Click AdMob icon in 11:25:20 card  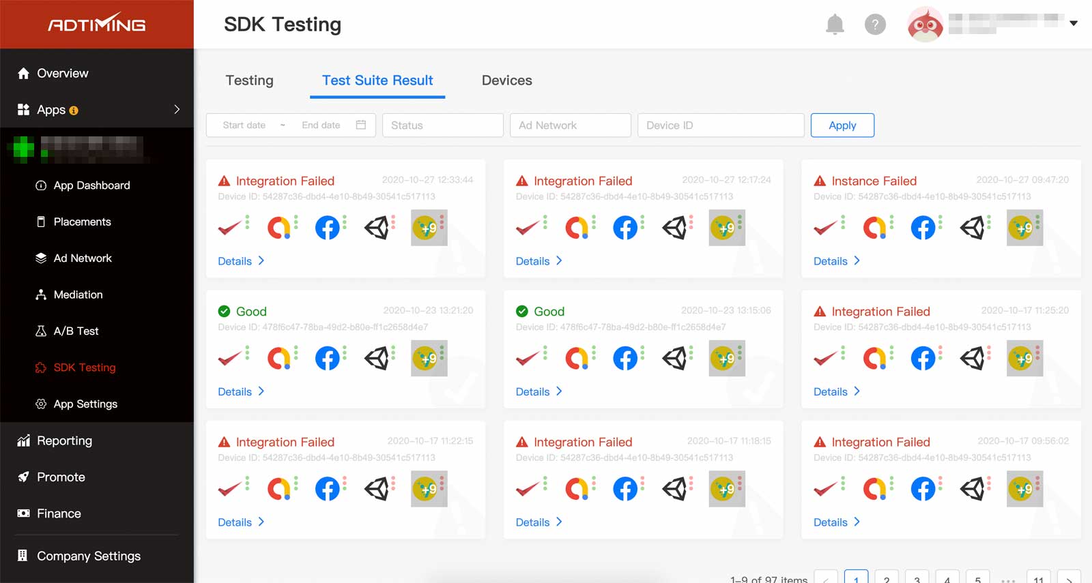click(874, 358)
